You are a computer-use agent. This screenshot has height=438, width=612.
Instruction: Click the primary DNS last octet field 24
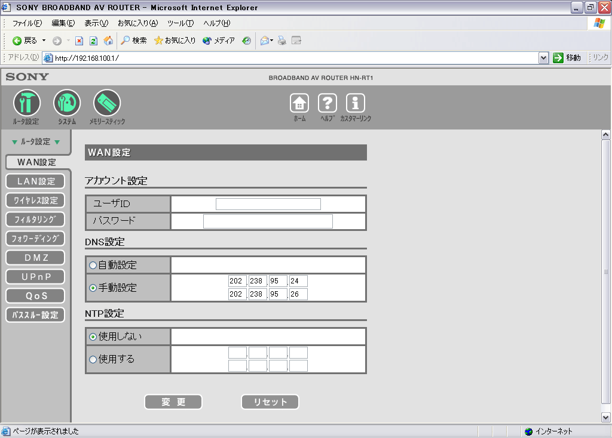(298, 281)
